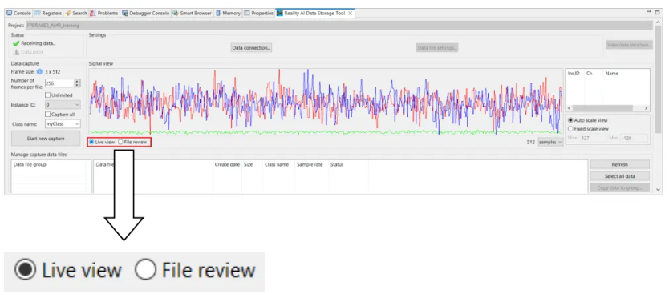Open the Instance ID dropdown
The image size is (669, 298).
tap(63, 104)
